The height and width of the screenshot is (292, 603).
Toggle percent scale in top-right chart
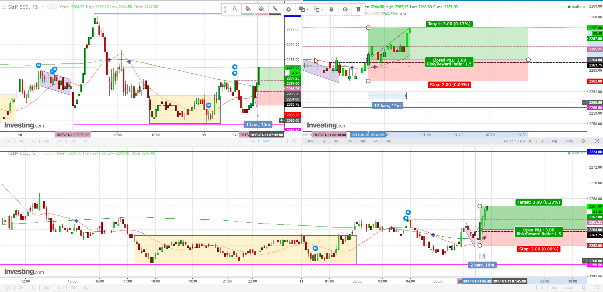pyautogui.click(x=542, y=141)
